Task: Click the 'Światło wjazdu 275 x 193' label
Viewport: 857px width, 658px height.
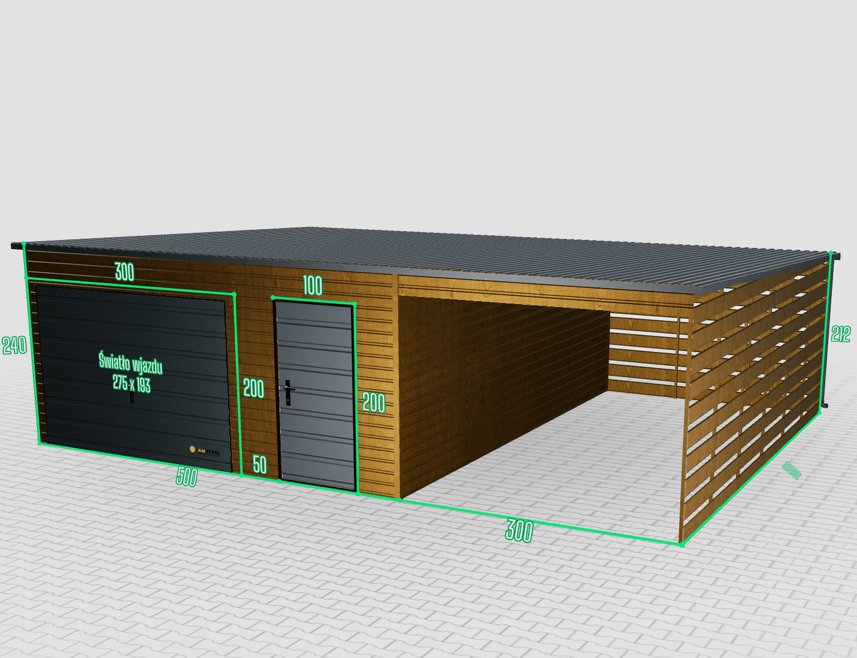Action: pyautogui.click(x=131, y=372)
